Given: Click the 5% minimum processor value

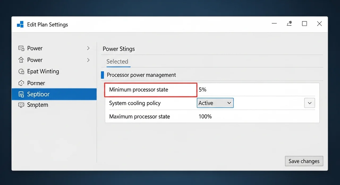Looking at the screenshot, I should 202,90.
